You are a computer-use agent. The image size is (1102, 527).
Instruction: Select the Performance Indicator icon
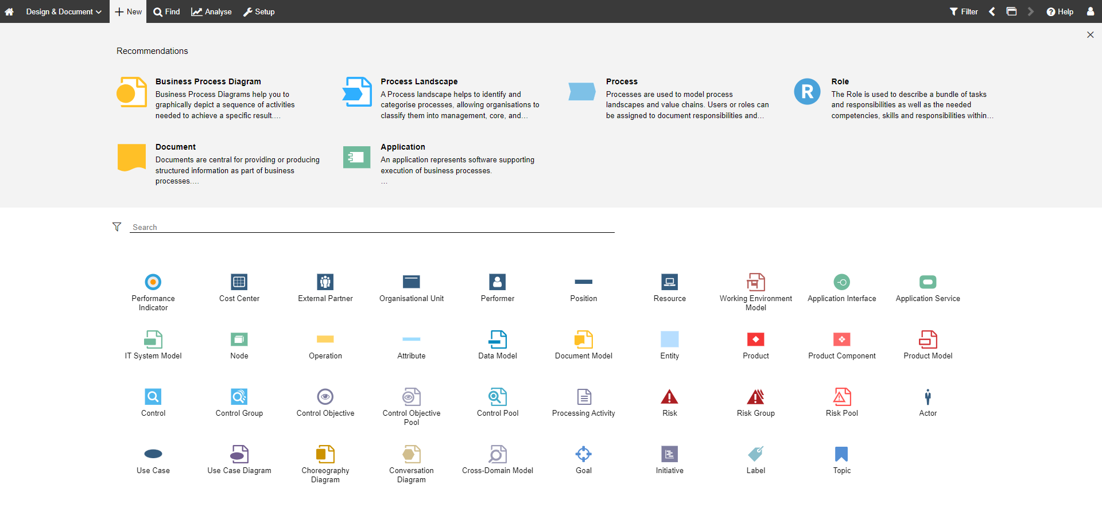click(153, 282)
